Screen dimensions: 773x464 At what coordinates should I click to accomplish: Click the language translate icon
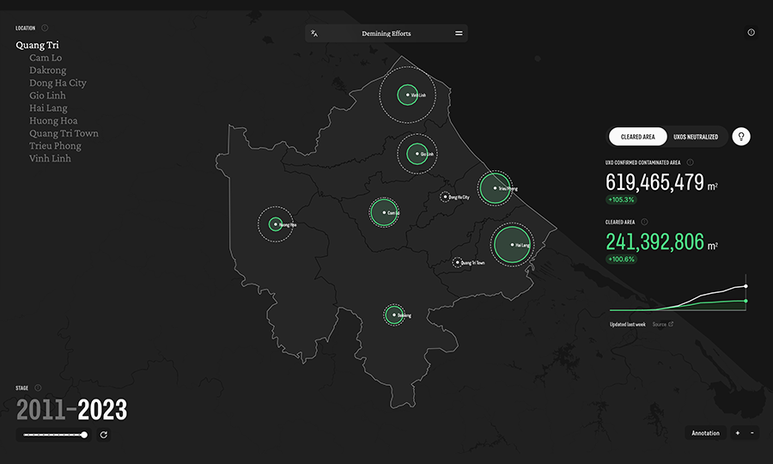[x=314, y=34]
